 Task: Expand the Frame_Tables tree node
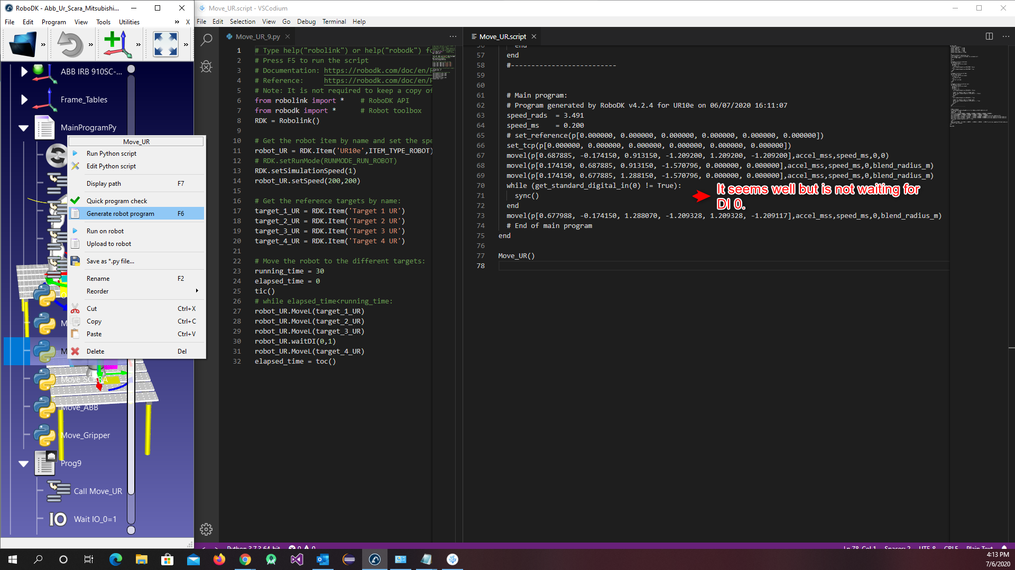pos(24,100)
